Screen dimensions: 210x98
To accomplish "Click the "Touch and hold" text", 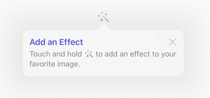I will 56,54.
